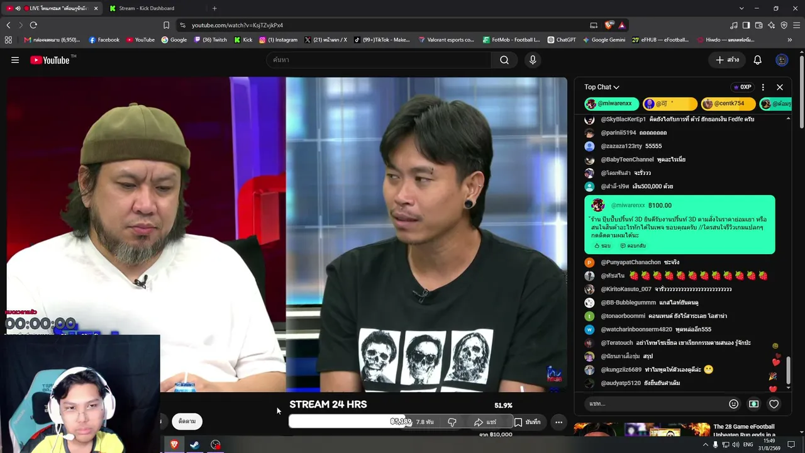This screenshot has height=453, width=805.
Task: Share the video with the แชร์ button
Action: (485, 422)
